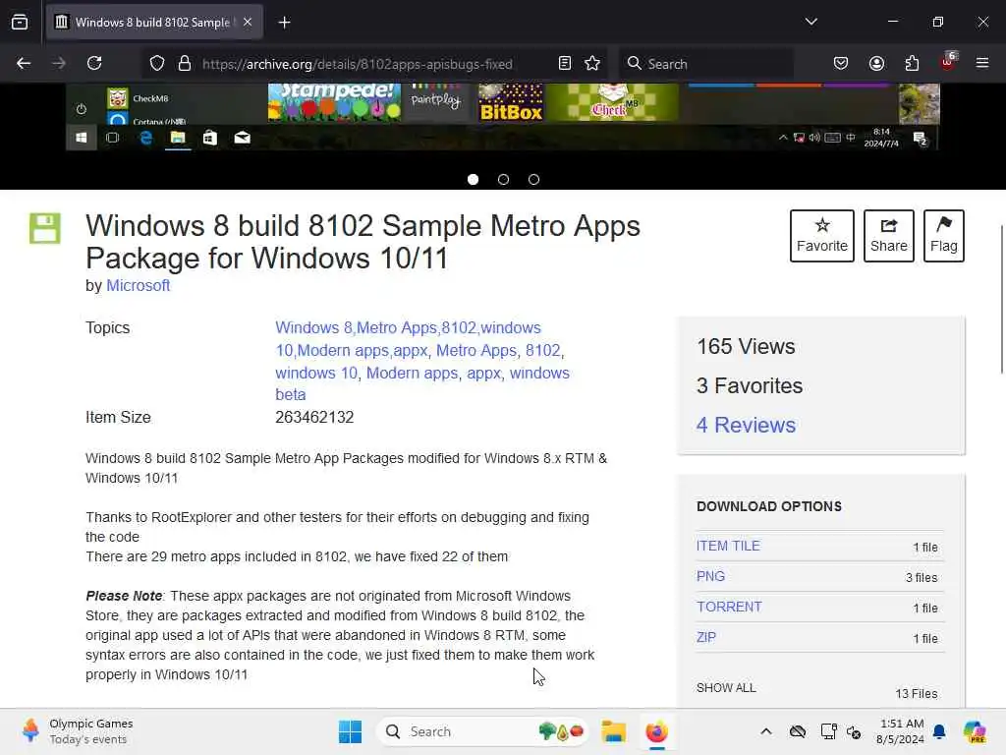Launch Copilot preview icon
Viewport: 1006px width, 755px height.
975,731
